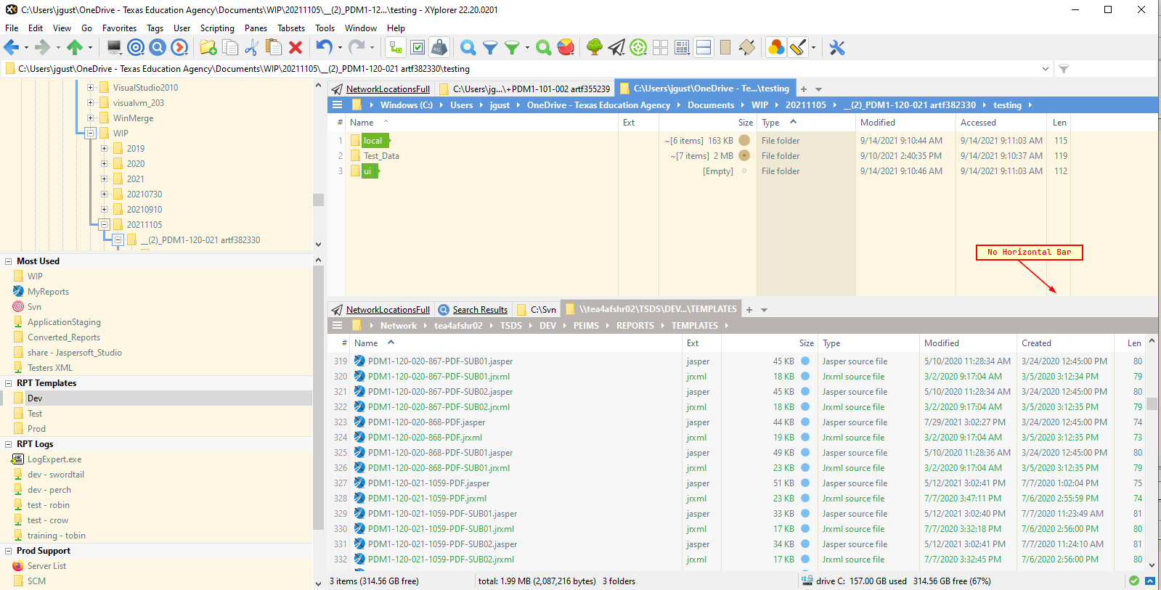Click the Undo arrow icon
Image resolution: width=1161 pixels, height=590 pixels.
tap(324, 48)
